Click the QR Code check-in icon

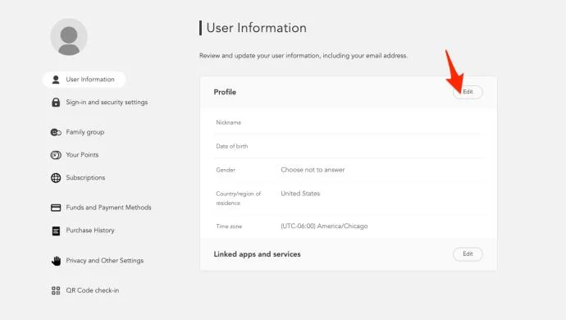[56, 290]
